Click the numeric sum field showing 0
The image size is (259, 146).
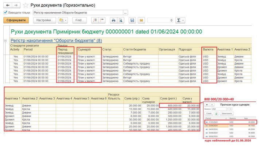click(161, 20)
